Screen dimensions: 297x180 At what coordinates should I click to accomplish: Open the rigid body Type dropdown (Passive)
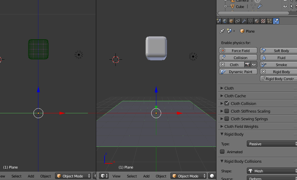pos(272,144)
